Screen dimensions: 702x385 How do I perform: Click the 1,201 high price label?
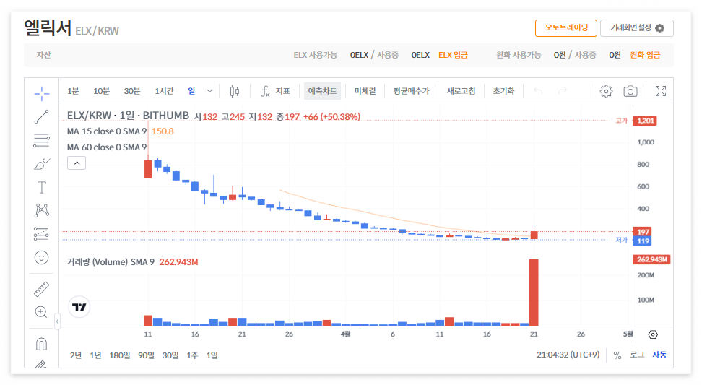(645, 121)
